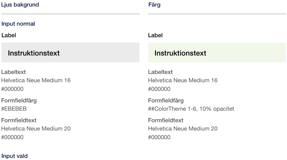
Task: Select the Färg column heading
Action: click(154, 5)
